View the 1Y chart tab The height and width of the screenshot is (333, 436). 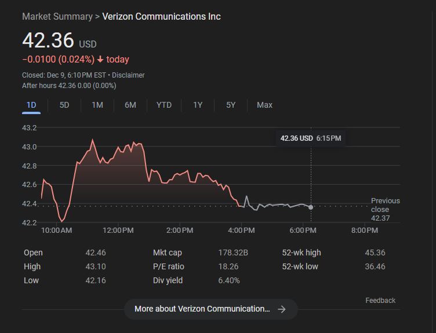click(x=198, y=105)
